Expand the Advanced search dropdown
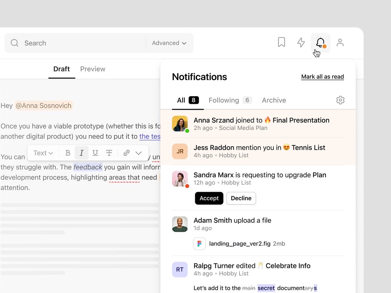Image resolution: width=391 pixels, height=293 pixels. 169,43
